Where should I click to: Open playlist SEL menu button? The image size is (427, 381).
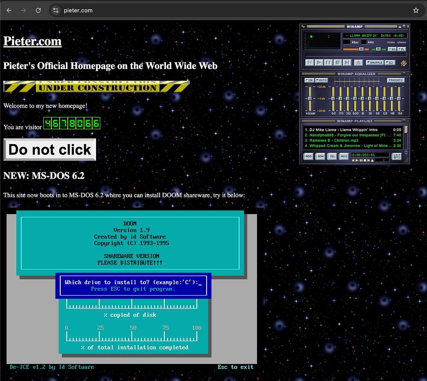click(332, 156)
